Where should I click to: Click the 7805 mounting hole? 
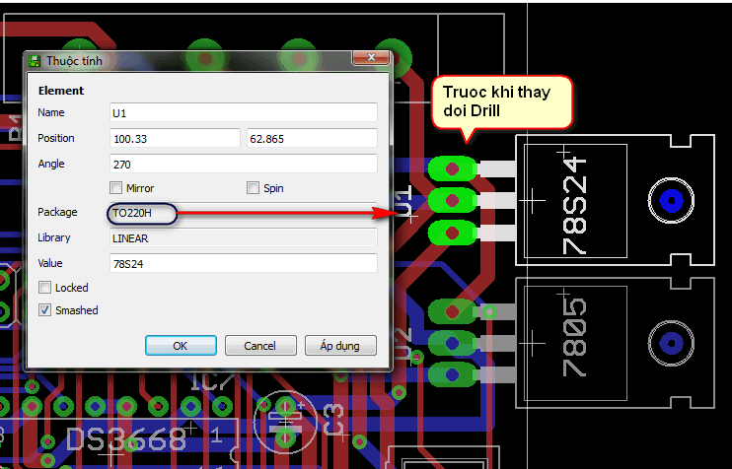(x=671, y=344)
